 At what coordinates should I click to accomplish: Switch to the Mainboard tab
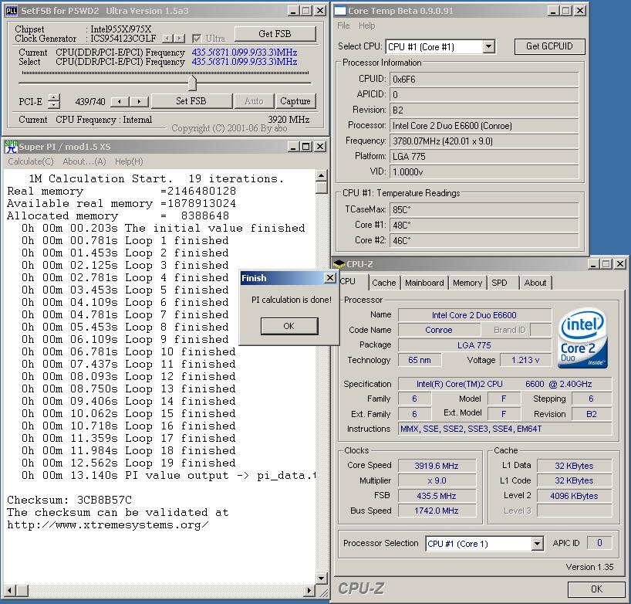(x=424, y=283)
